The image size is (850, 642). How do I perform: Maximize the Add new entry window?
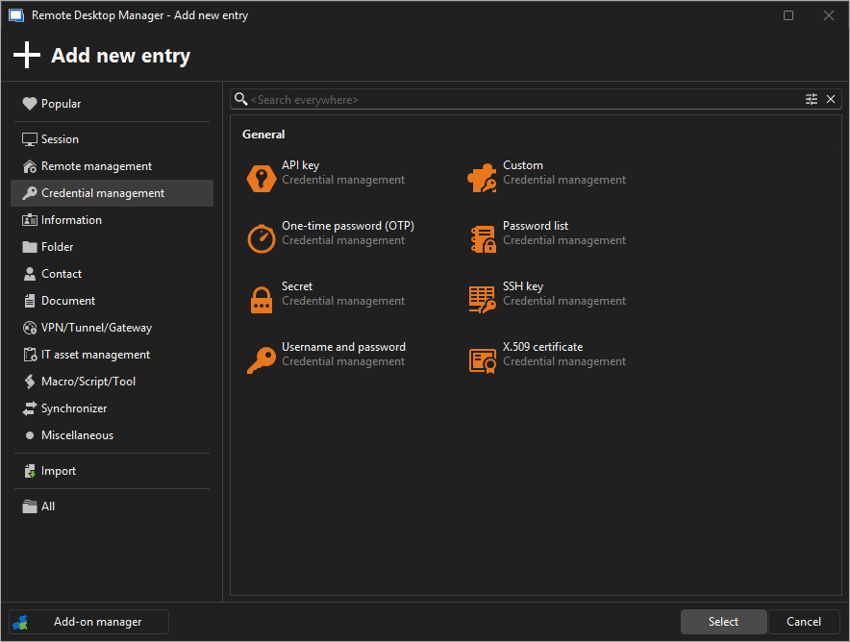click(x=788, y=15)
